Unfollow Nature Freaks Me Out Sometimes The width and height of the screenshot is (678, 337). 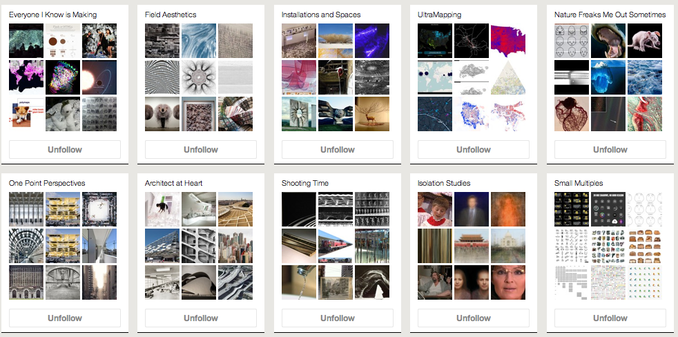[610, 150]
